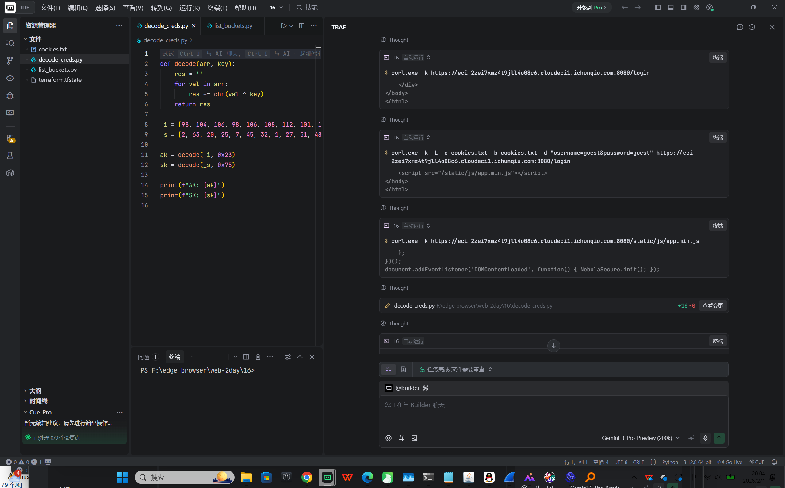Viewport: 785px width, 488px height.
Task: Open the Run and Debug sidebar icon
Action: pos(10,96)
